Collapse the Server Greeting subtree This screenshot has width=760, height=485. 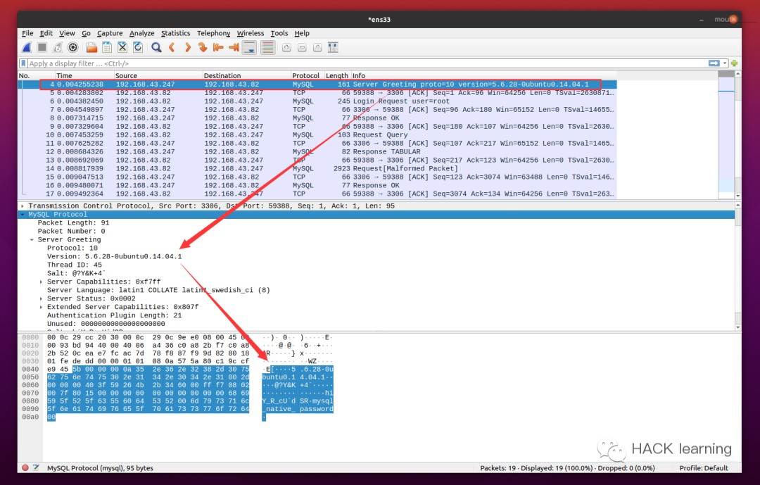coord(32,239)
